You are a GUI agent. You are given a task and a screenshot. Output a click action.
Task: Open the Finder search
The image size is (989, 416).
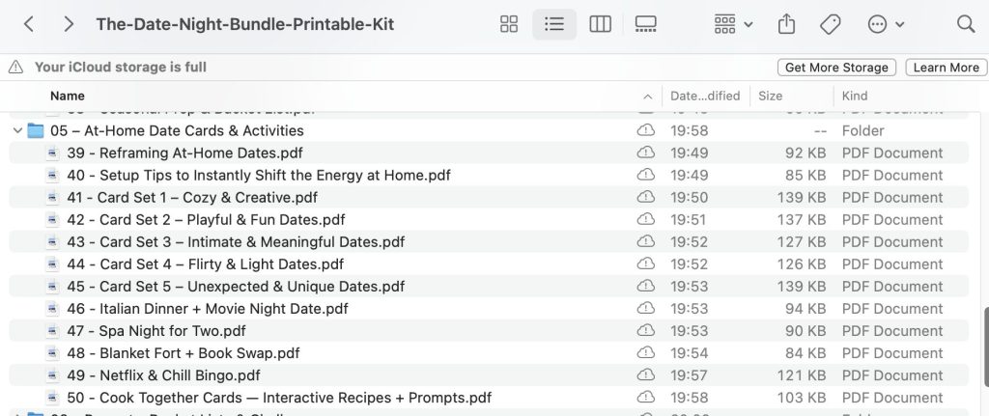click(x=965, y=25)
